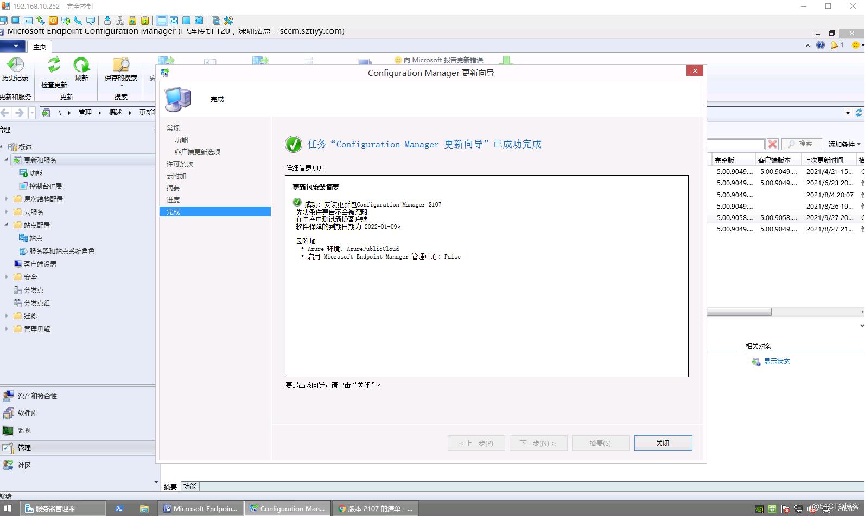Expand the 迁移 folder
The width and height of the screenshot is (865, 516).
coord(6,316)
